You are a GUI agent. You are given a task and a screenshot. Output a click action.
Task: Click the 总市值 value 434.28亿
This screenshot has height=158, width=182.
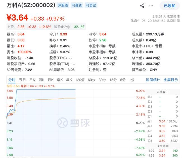[153, 58]
